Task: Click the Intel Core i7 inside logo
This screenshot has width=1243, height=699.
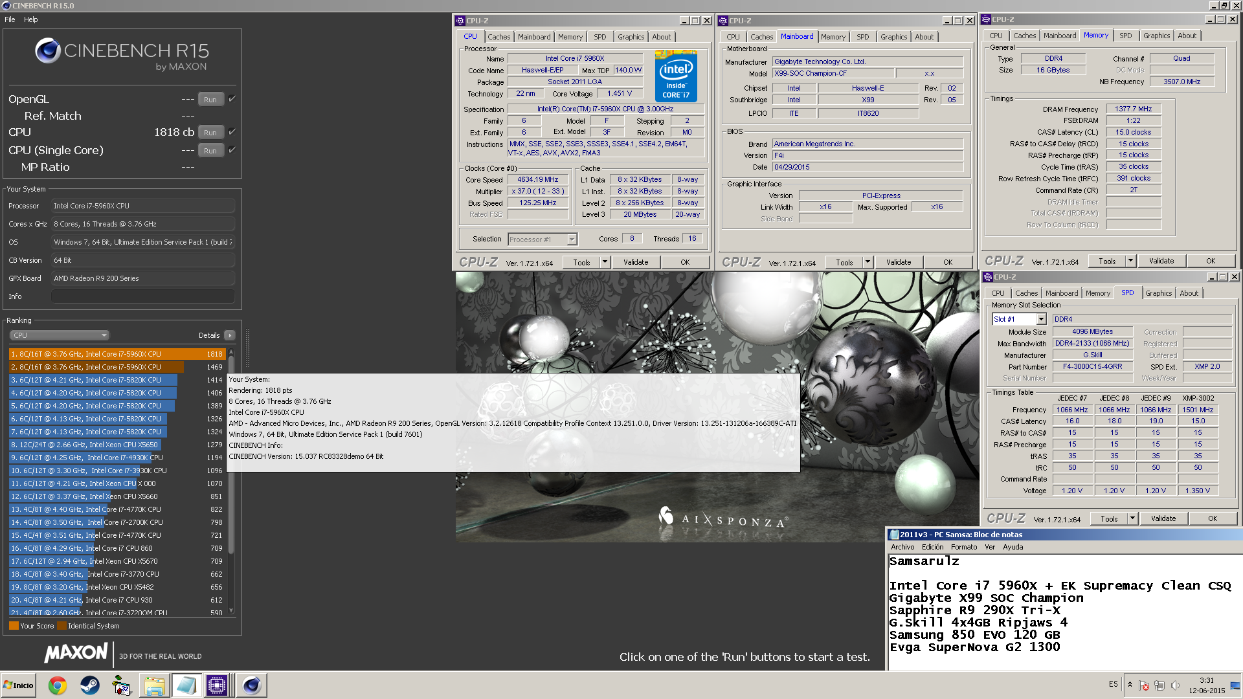Action: (x=676, y=76)
